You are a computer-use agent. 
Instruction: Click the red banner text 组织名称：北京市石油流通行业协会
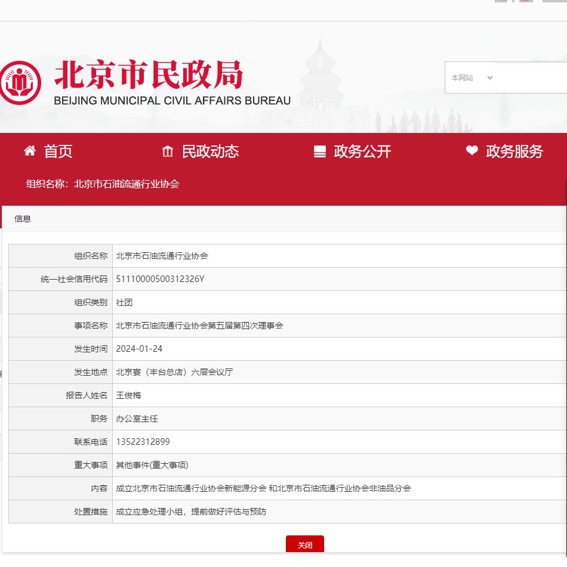click(x=103, y=184)
